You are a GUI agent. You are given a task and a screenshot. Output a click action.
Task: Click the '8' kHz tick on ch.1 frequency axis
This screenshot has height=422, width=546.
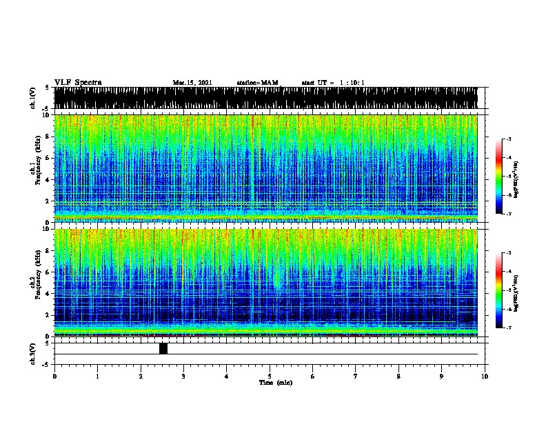click(x=48, y=137)
